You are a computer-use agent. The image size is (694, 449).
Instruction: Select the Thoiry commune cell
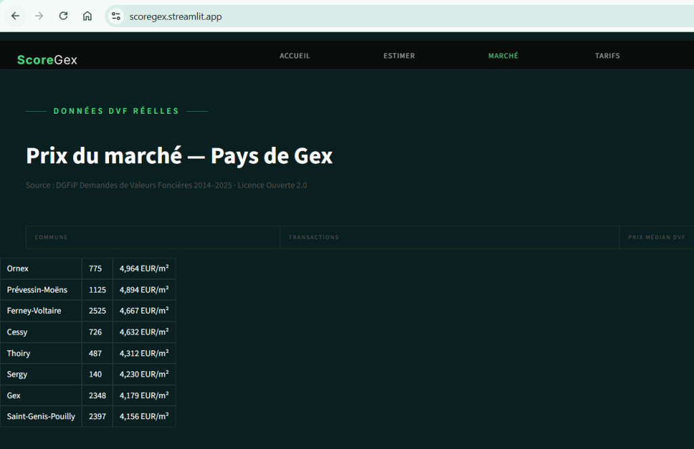(x=41, y=354)
